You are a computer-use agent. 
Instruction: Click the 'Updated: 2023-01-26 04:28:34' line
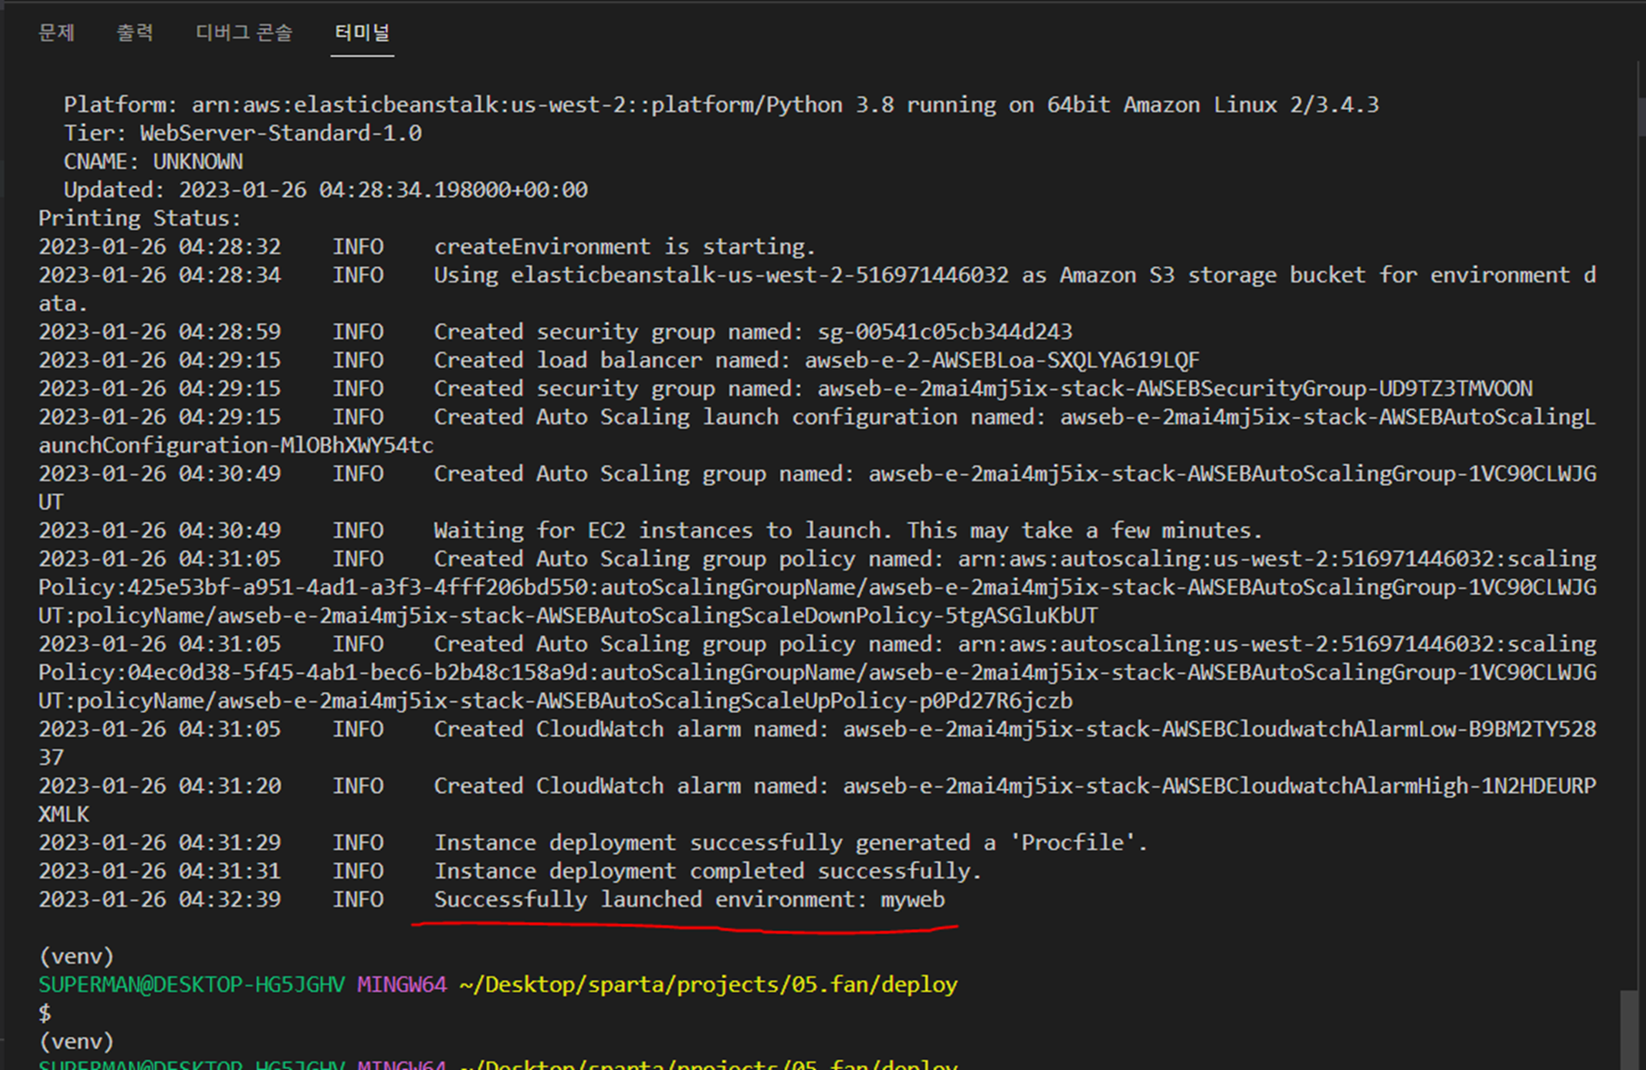click(x=325, y=190)
